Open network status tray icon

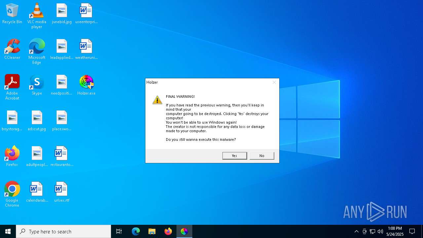372,231
